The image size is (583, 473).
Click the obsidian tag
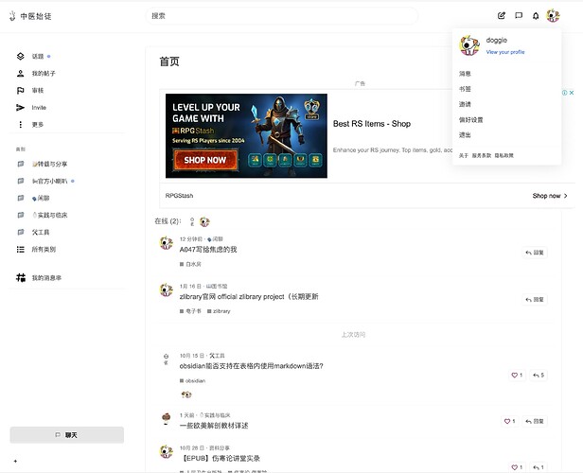click(193, 381)
